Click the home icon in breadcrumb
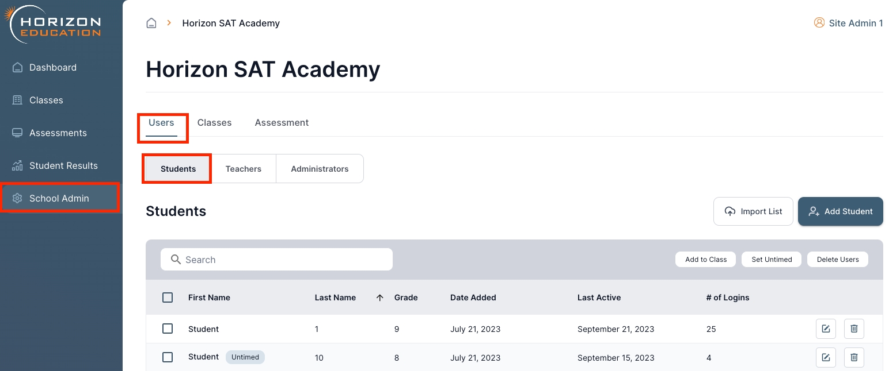Image resolution: width=889 pixels, height=371 pixels. pyautogui.click(x=151, y=24)
